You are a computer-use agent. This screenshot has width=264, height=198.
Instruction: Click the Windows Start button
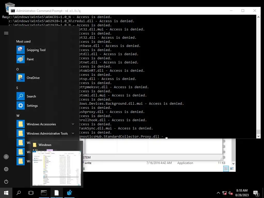point(6,193)
